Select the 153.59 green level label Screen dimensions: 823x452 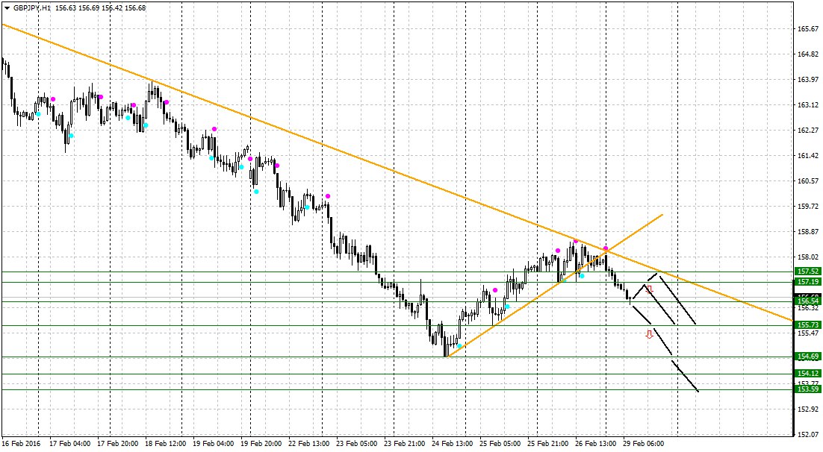(x=808, y=389)
